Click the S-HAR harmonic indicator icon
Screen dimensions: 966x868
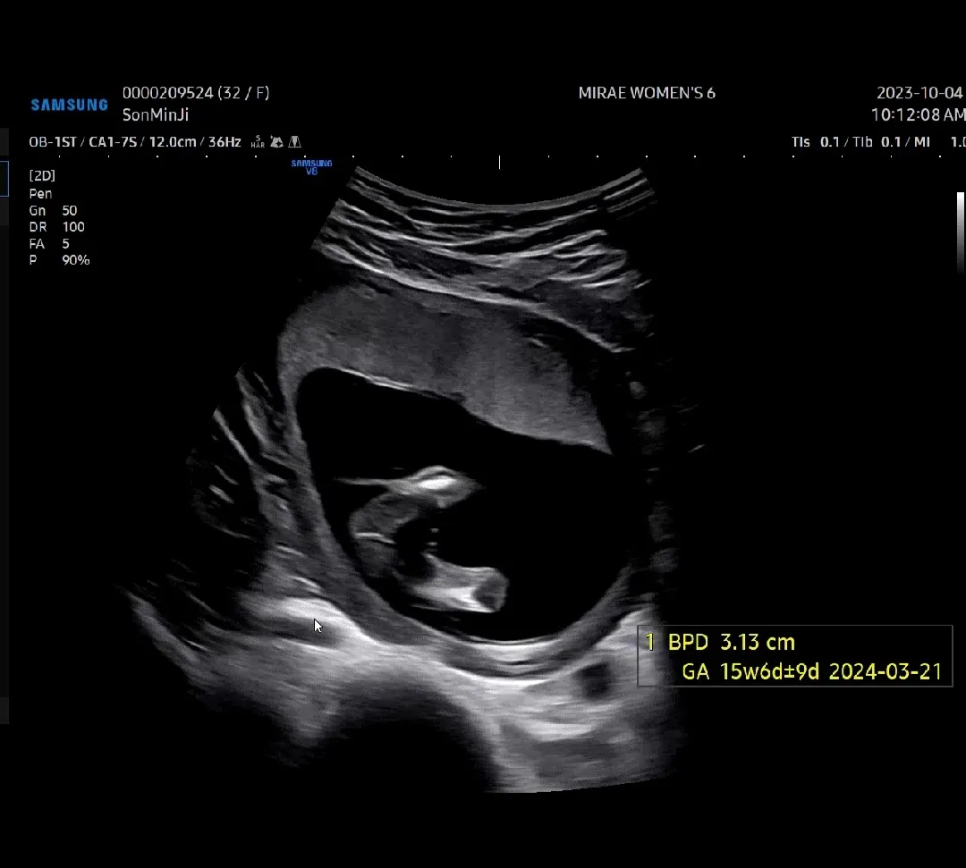(258, 142)
